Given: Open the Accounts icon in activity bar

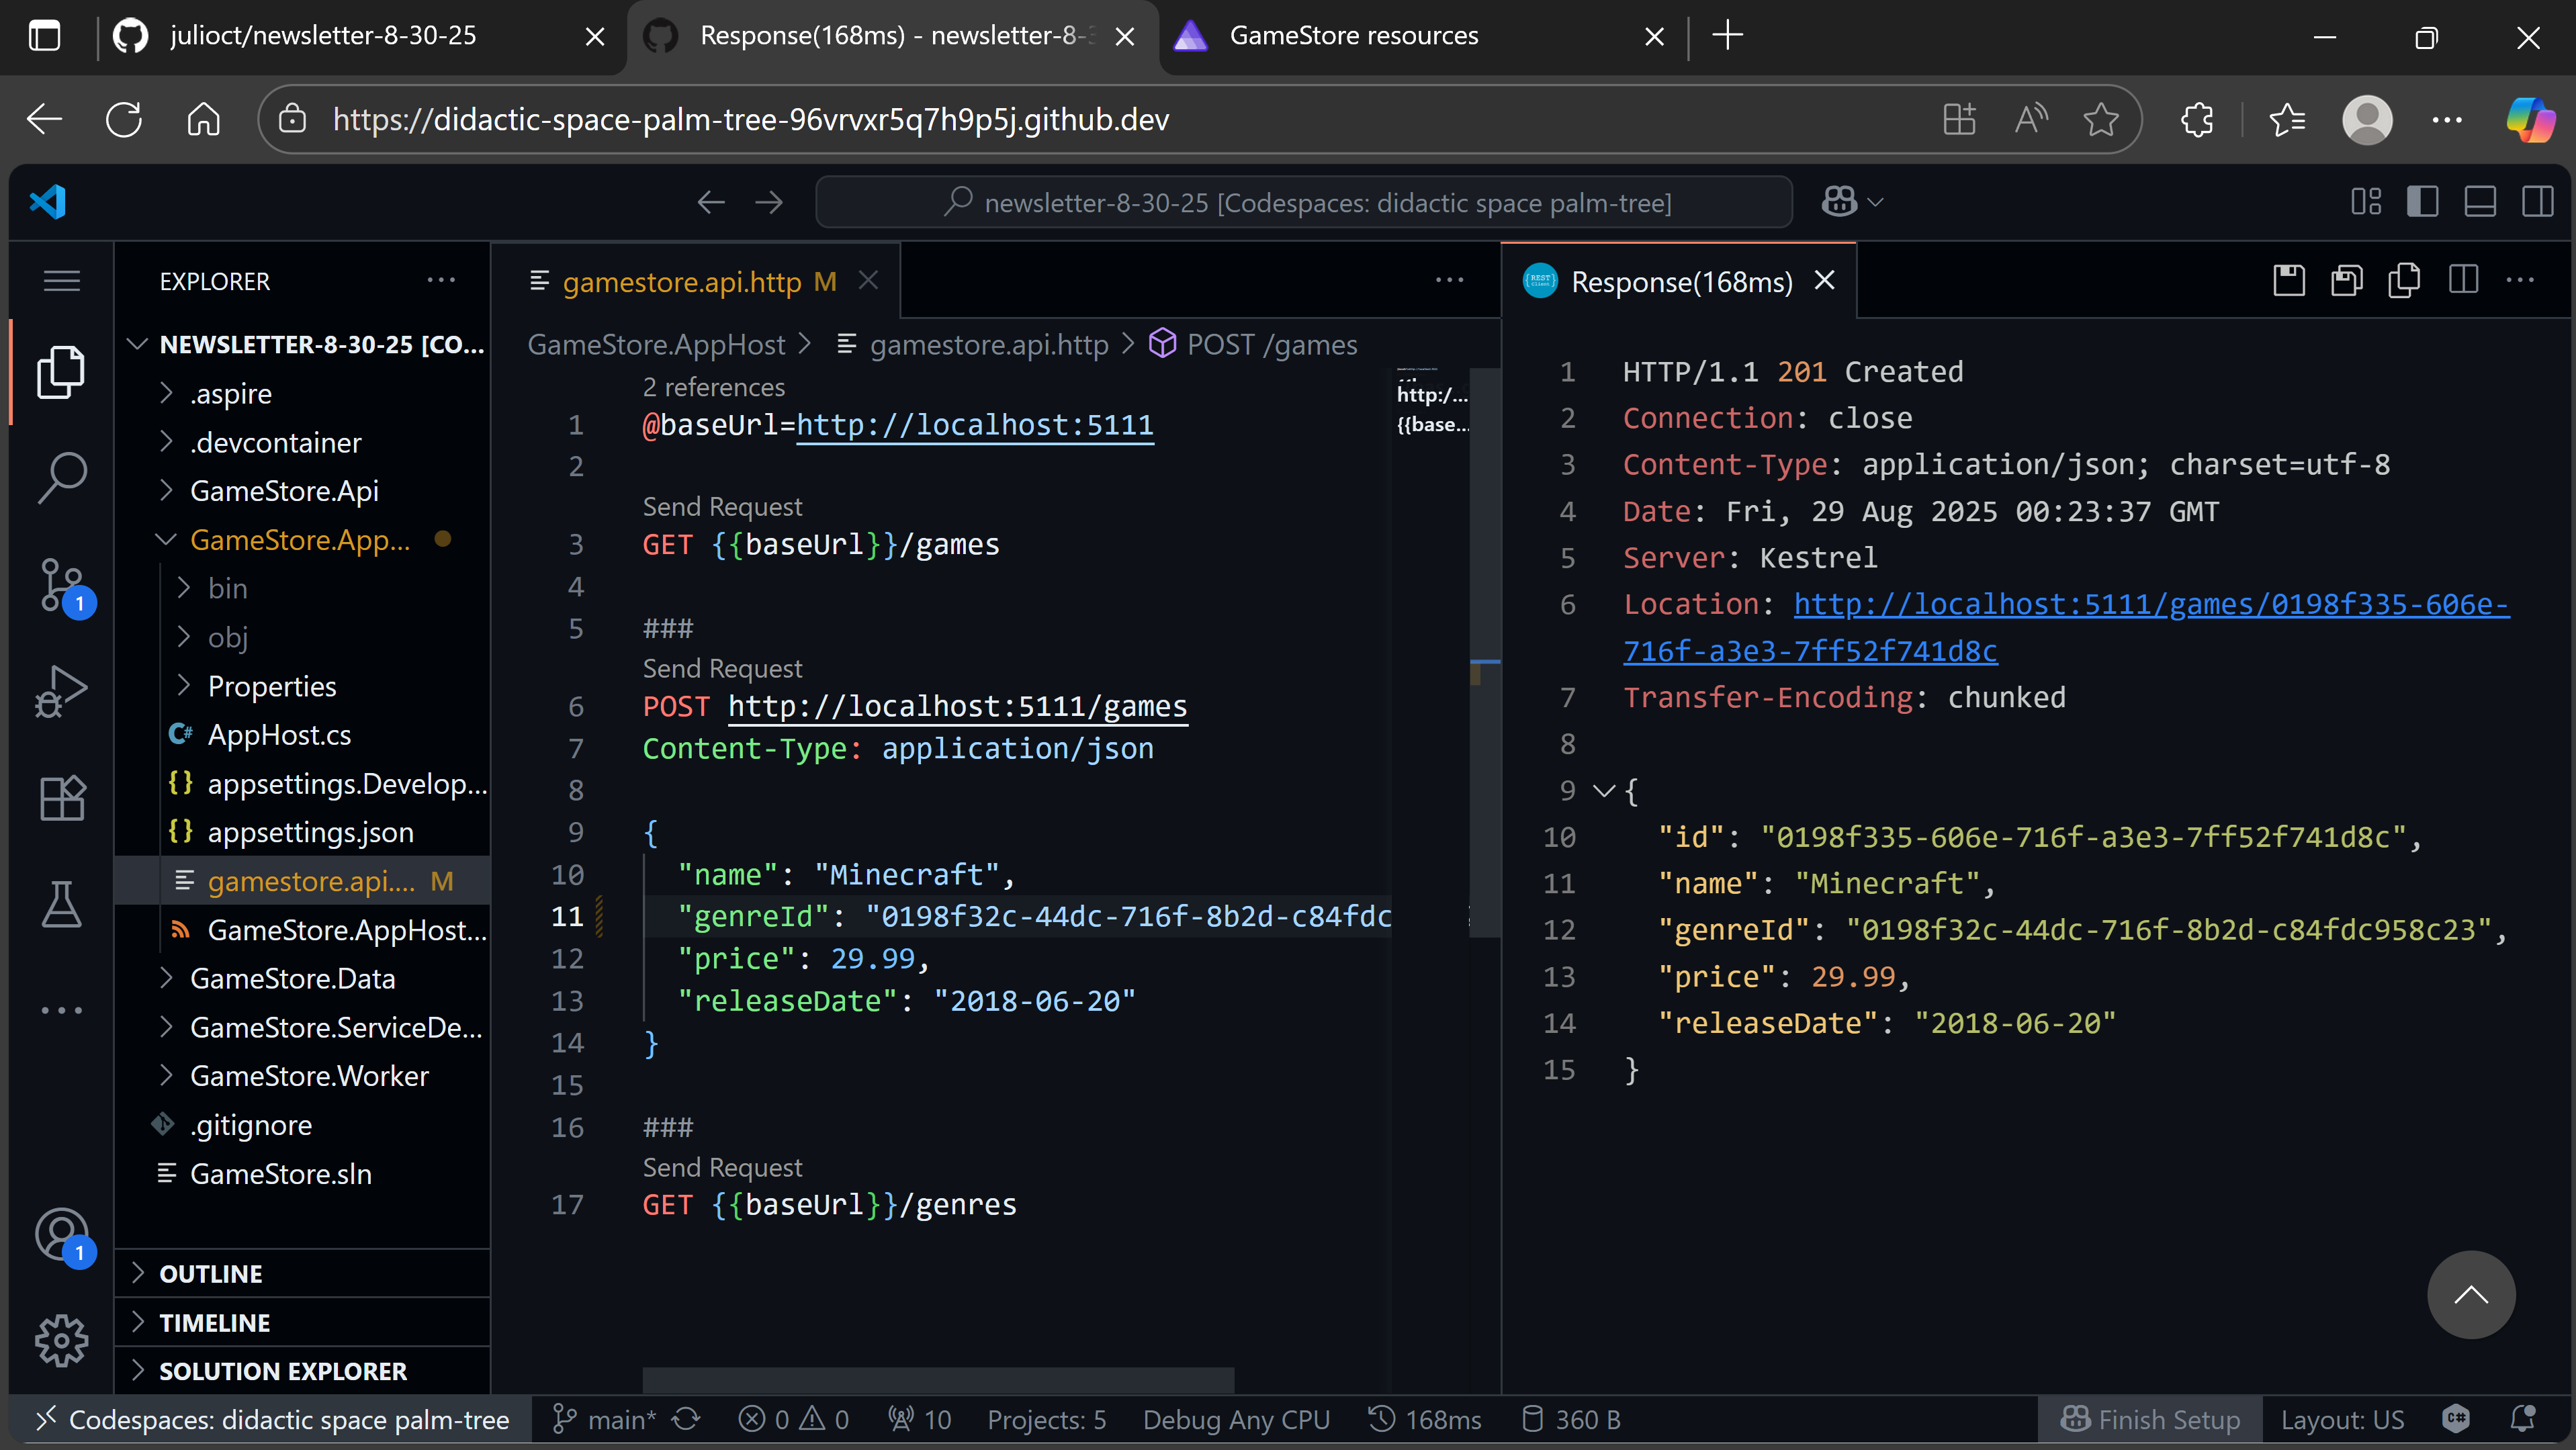Looking at the screenshot, I should click(x=61, y=1234).
